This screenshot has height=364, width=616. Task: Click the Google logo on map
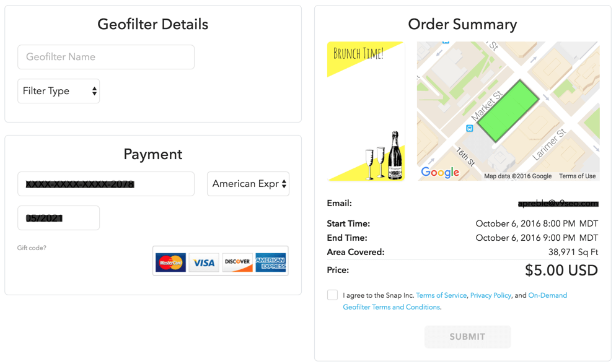pos(440,172)
